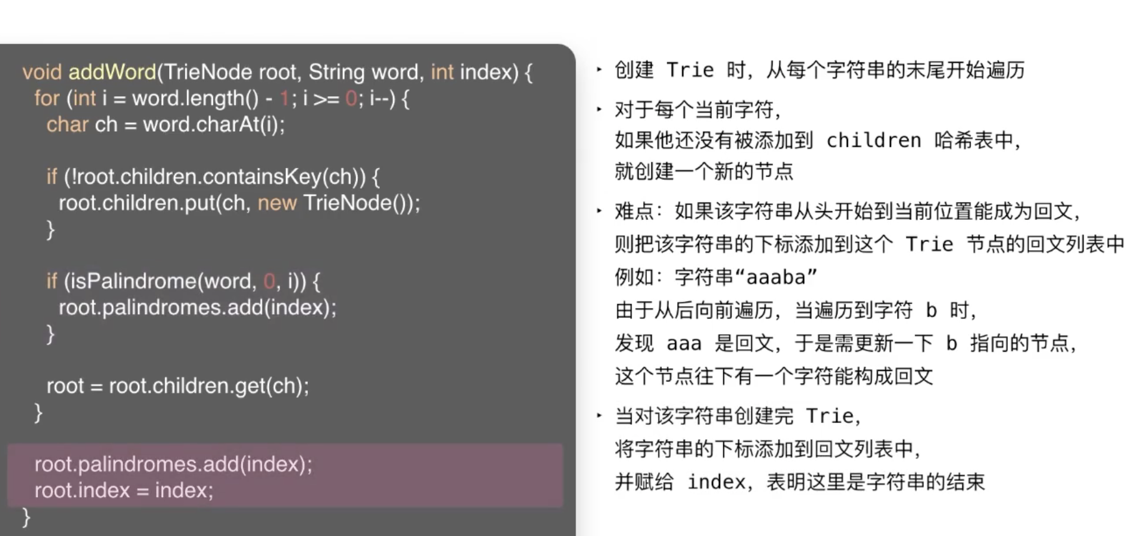The width and height of the screenshot is (1134, 536).
Task: Click the line starting "由于从后向前遍历"
Action: pos(796,310)
